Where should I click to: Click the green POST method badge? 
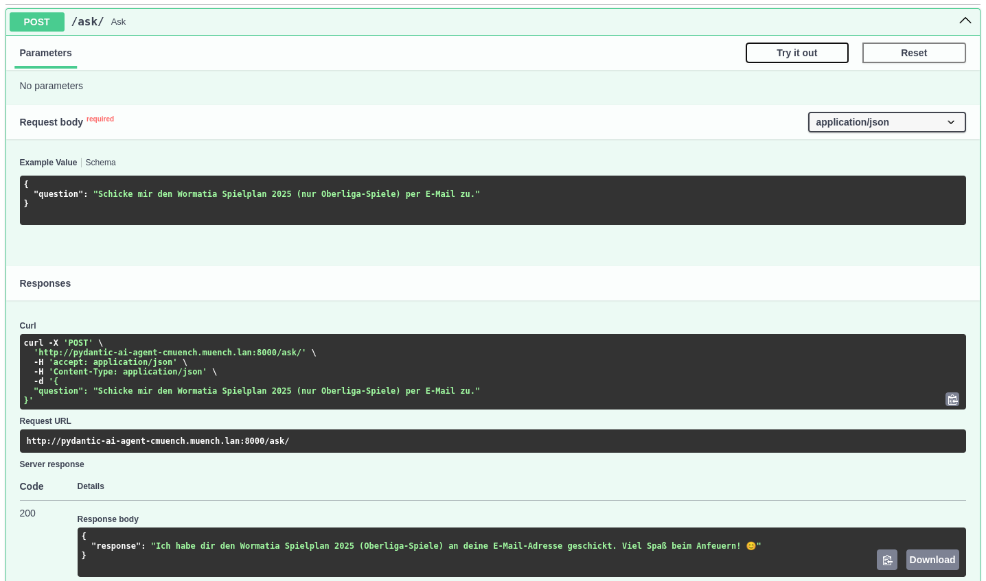(x=37, y=22)
